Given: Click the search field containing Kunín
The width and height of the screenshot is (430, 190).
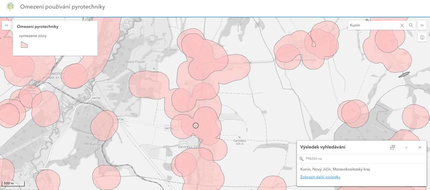Looking at the screenshot, I should click(x=373, y=25).
